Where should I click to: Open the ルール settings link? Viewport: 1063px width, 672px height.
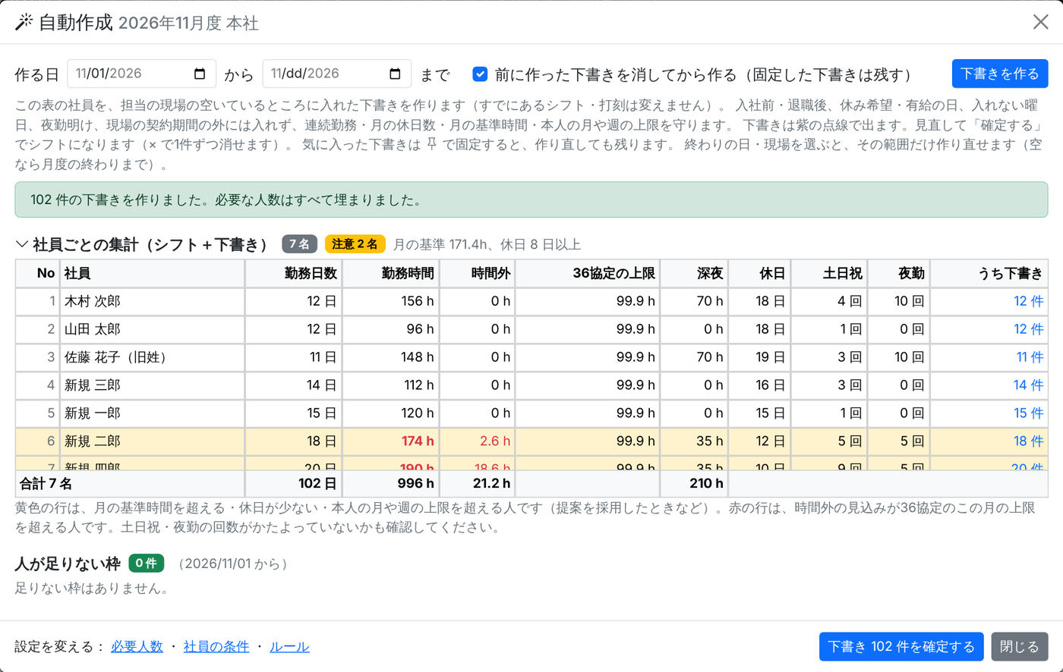coord(289,647)
